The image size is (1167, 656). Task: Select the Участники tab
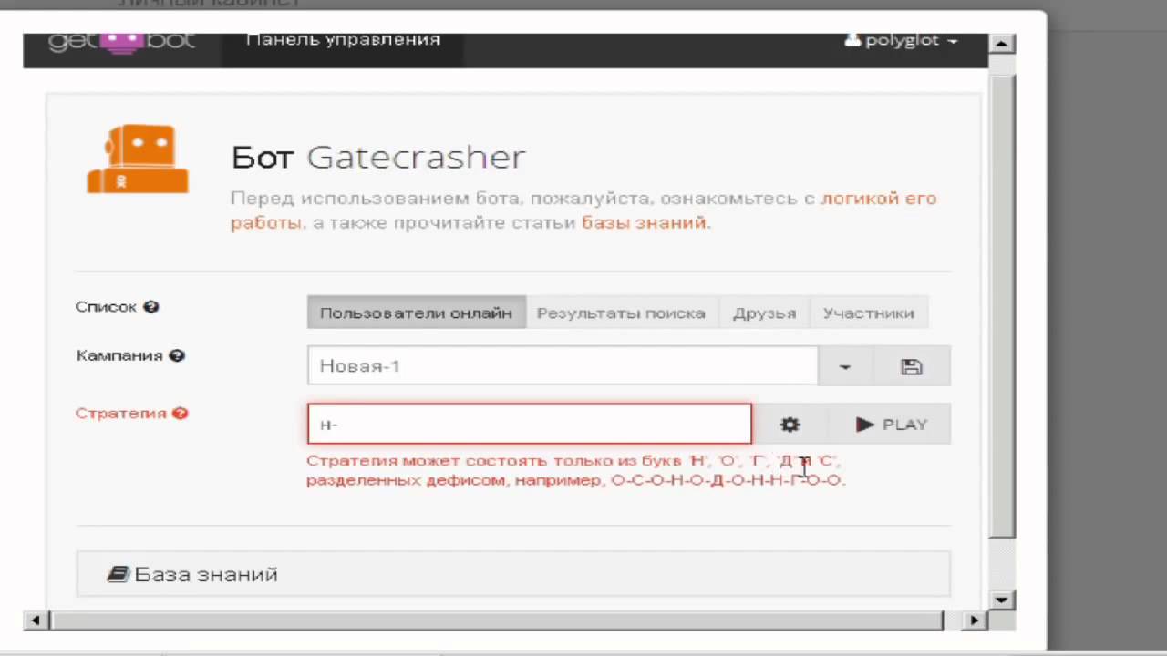(868, 313)
